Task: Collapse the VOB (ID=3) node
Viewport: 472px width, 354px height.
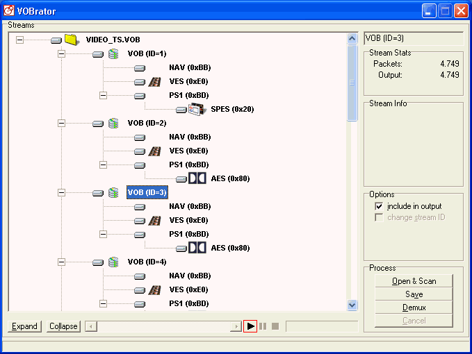Action: [61, 193]
